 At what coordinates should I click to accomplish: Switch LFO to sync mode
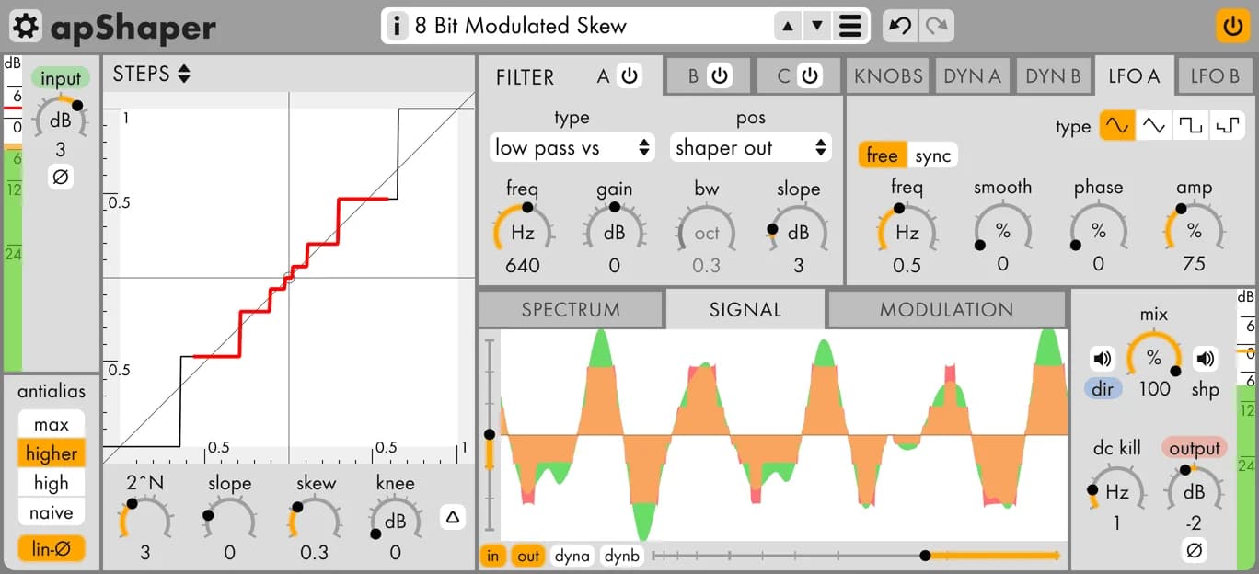click(x=932, y=155)
